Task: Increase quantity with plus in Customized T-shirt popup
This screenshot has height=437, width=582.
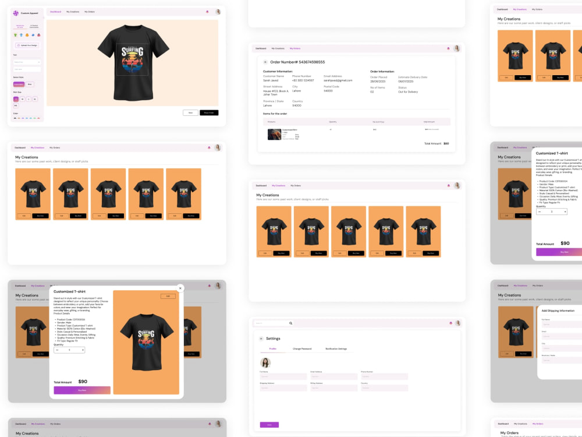Action: (83, 350)
